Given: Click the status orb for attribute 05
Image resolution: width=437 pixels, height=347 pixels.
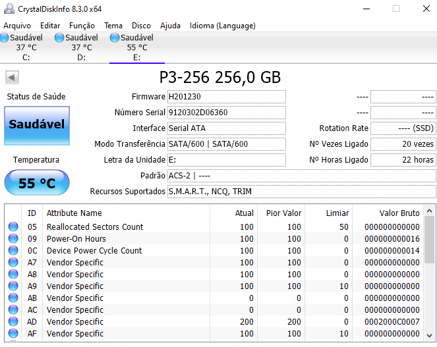Looking at the screenshot, I should 13,227.
